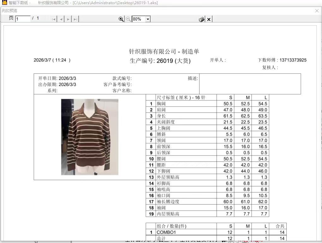Click the page number input box
322x243 pixels.
[x=23, y=19]
